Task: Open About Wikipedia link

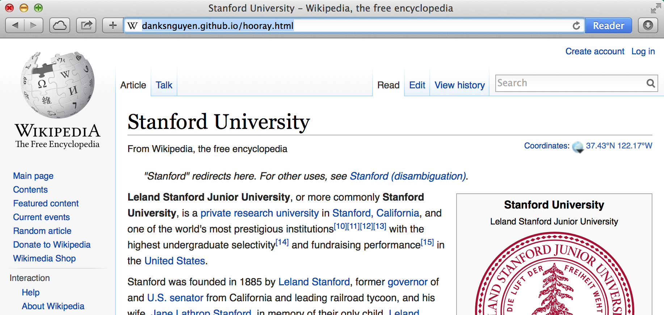Action: pos(53,306)
